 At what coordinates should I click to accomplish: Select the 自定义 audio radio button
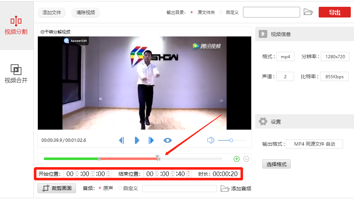click(120, 188)
